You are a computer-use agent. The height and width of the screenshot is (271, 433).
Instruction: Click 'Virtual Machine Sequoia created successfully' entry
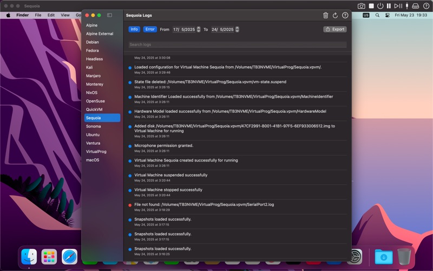tap(238, 163)
